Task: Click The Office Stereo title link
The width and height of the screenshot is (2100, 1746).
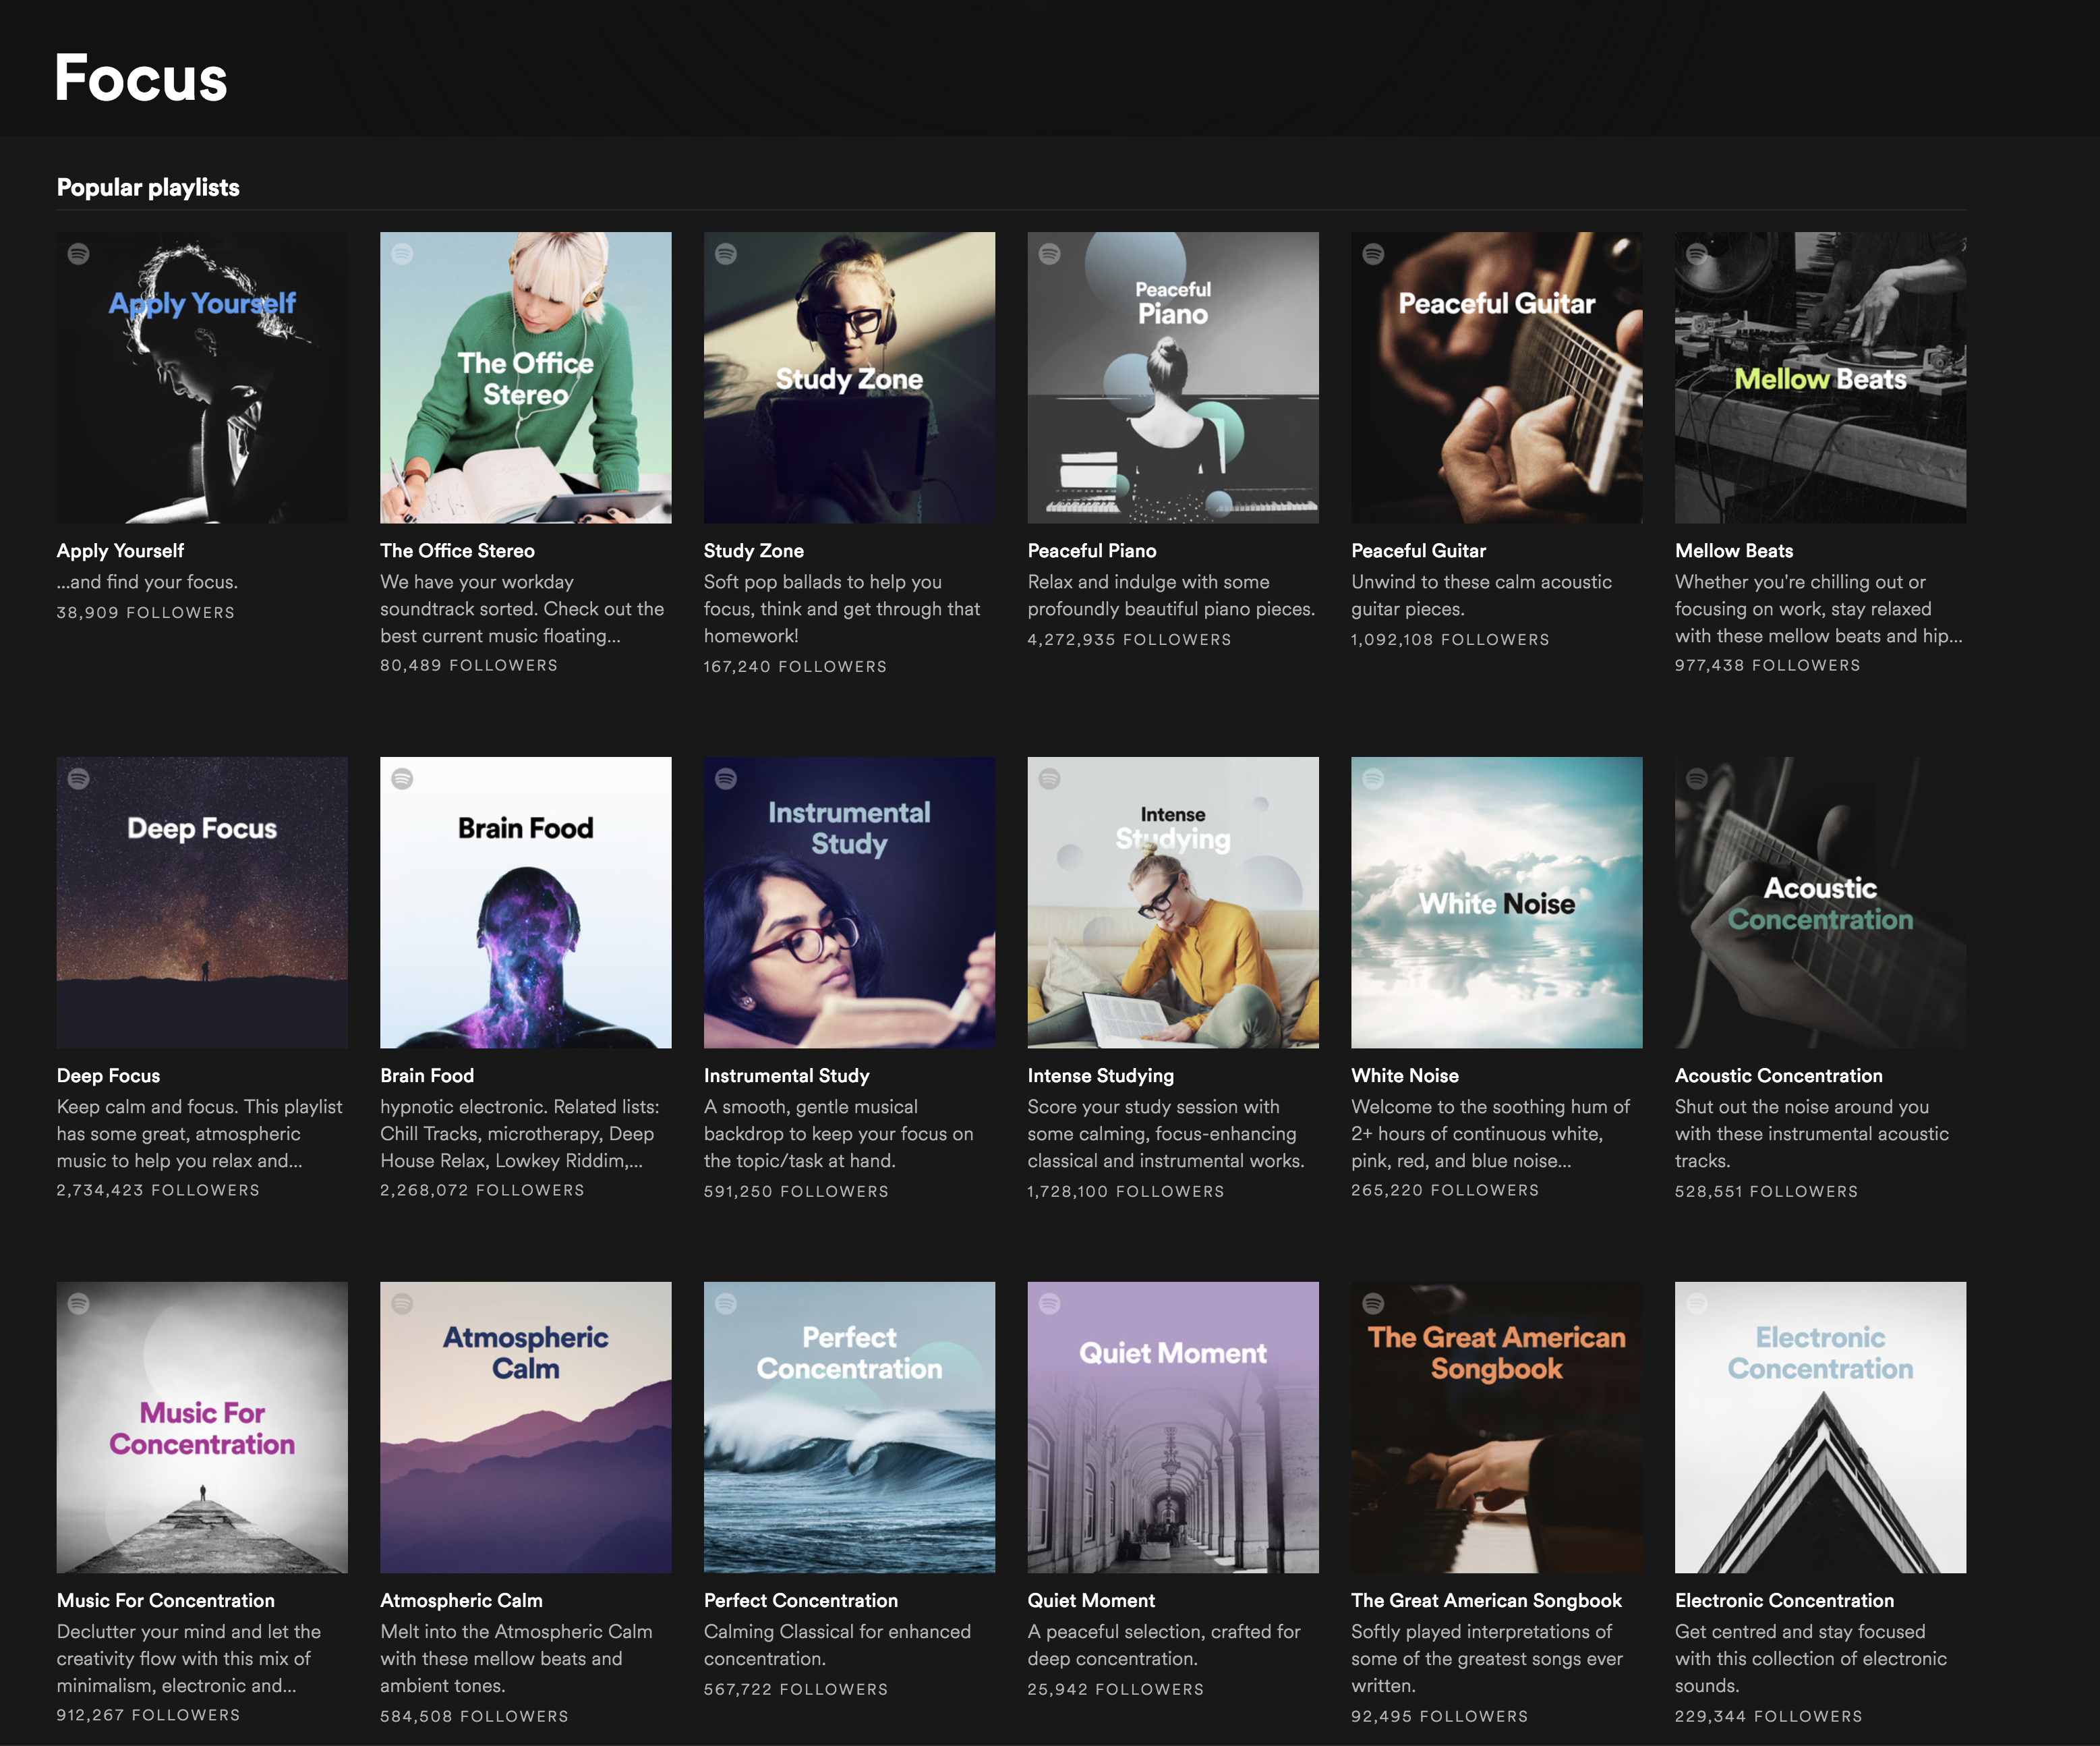Action: point(457,551)
